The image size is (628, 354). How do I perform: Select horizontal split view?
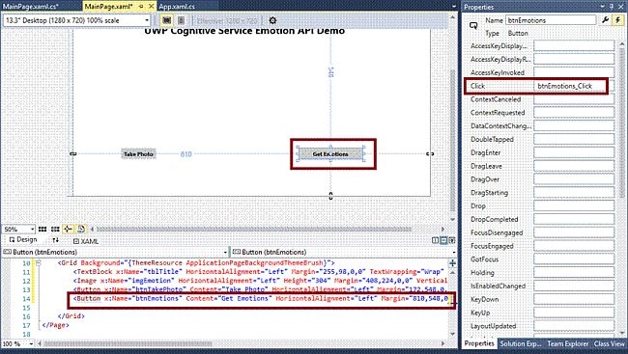point(443,240)
